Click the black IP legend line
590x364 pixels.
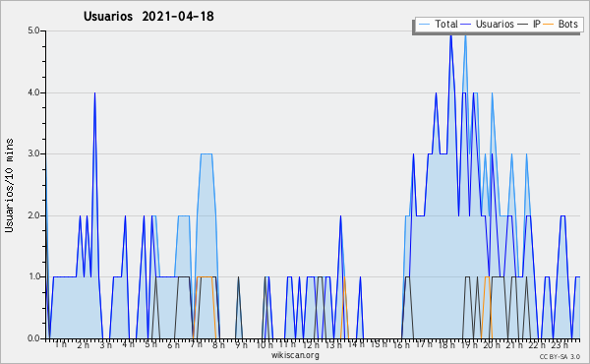click(523, 25)
